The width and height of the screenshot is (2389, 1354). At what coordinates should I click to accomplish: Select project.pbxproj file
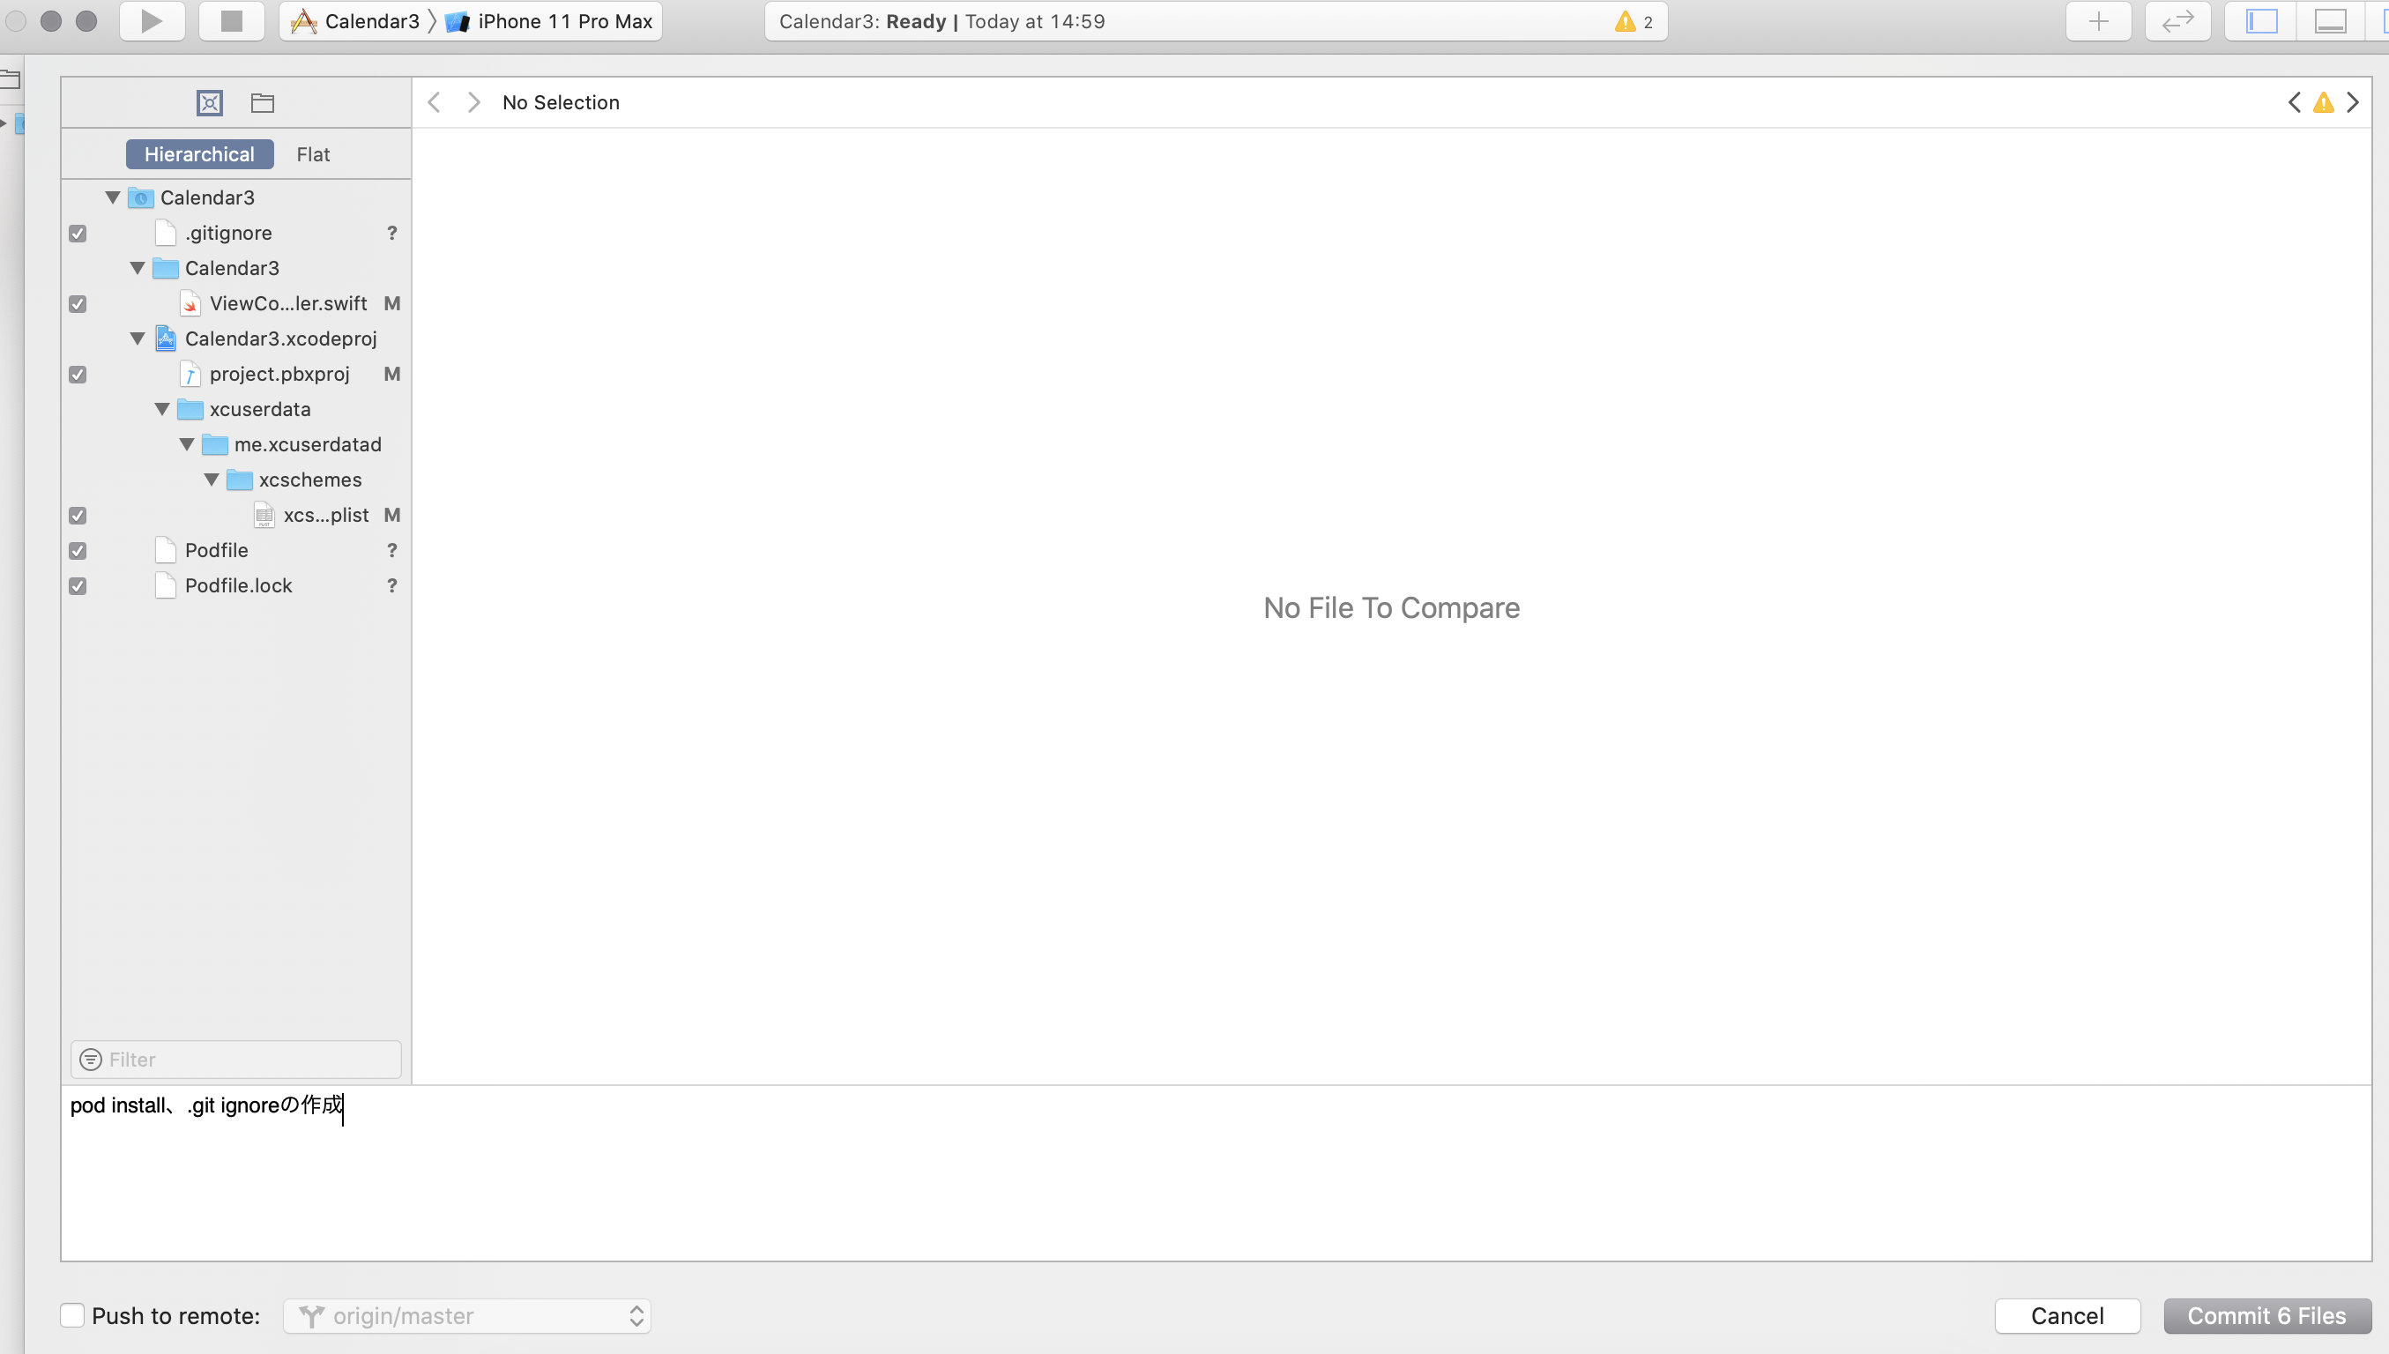236,374
